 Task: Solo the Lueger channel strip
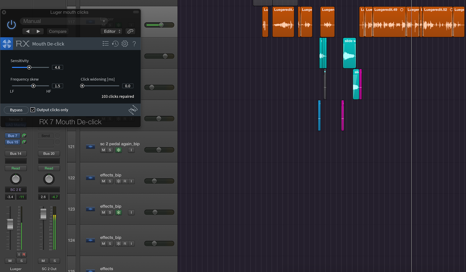22,261
